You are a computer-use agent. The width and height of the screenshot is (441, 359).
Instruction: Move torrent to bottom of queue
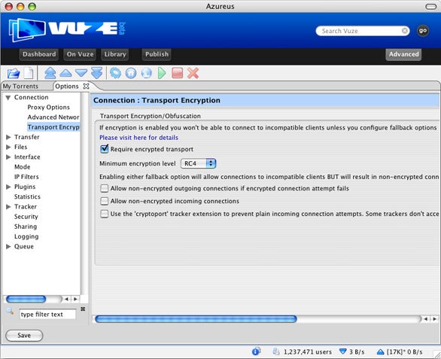[97, 73]
